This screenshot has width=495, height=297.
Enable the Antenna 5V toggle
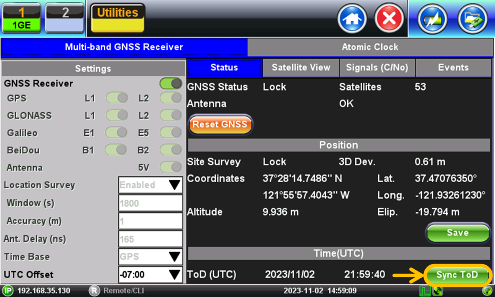[x=170, y=167]
